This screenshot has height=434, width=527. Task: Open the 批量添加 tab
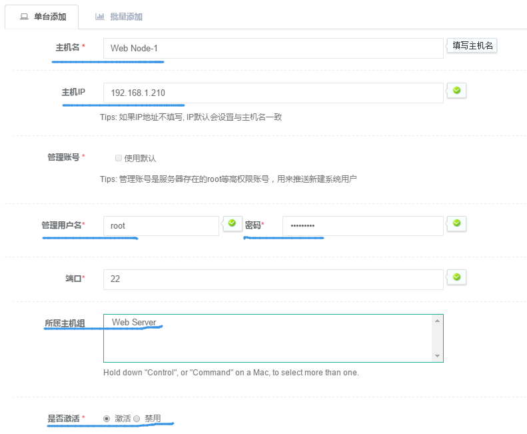(119, 17)
